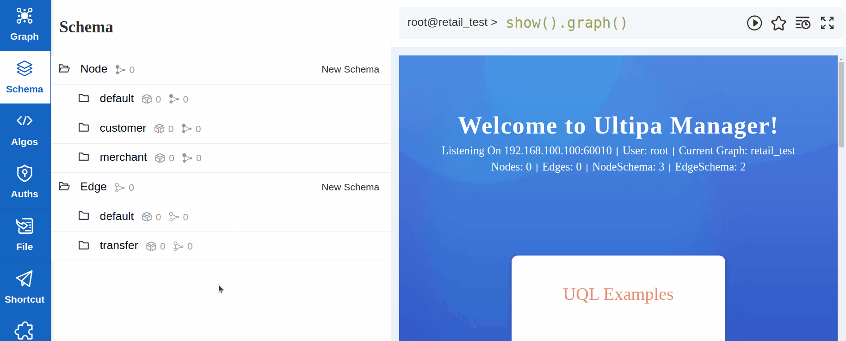This screenshot has width=846, height=341.
Task: Click the Edge header branch count icon
Action: coord(120,188)
